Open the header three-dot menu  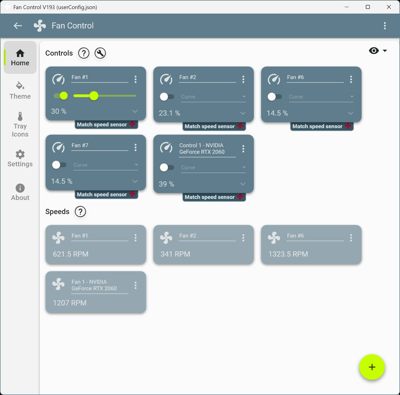pos(385,26)
